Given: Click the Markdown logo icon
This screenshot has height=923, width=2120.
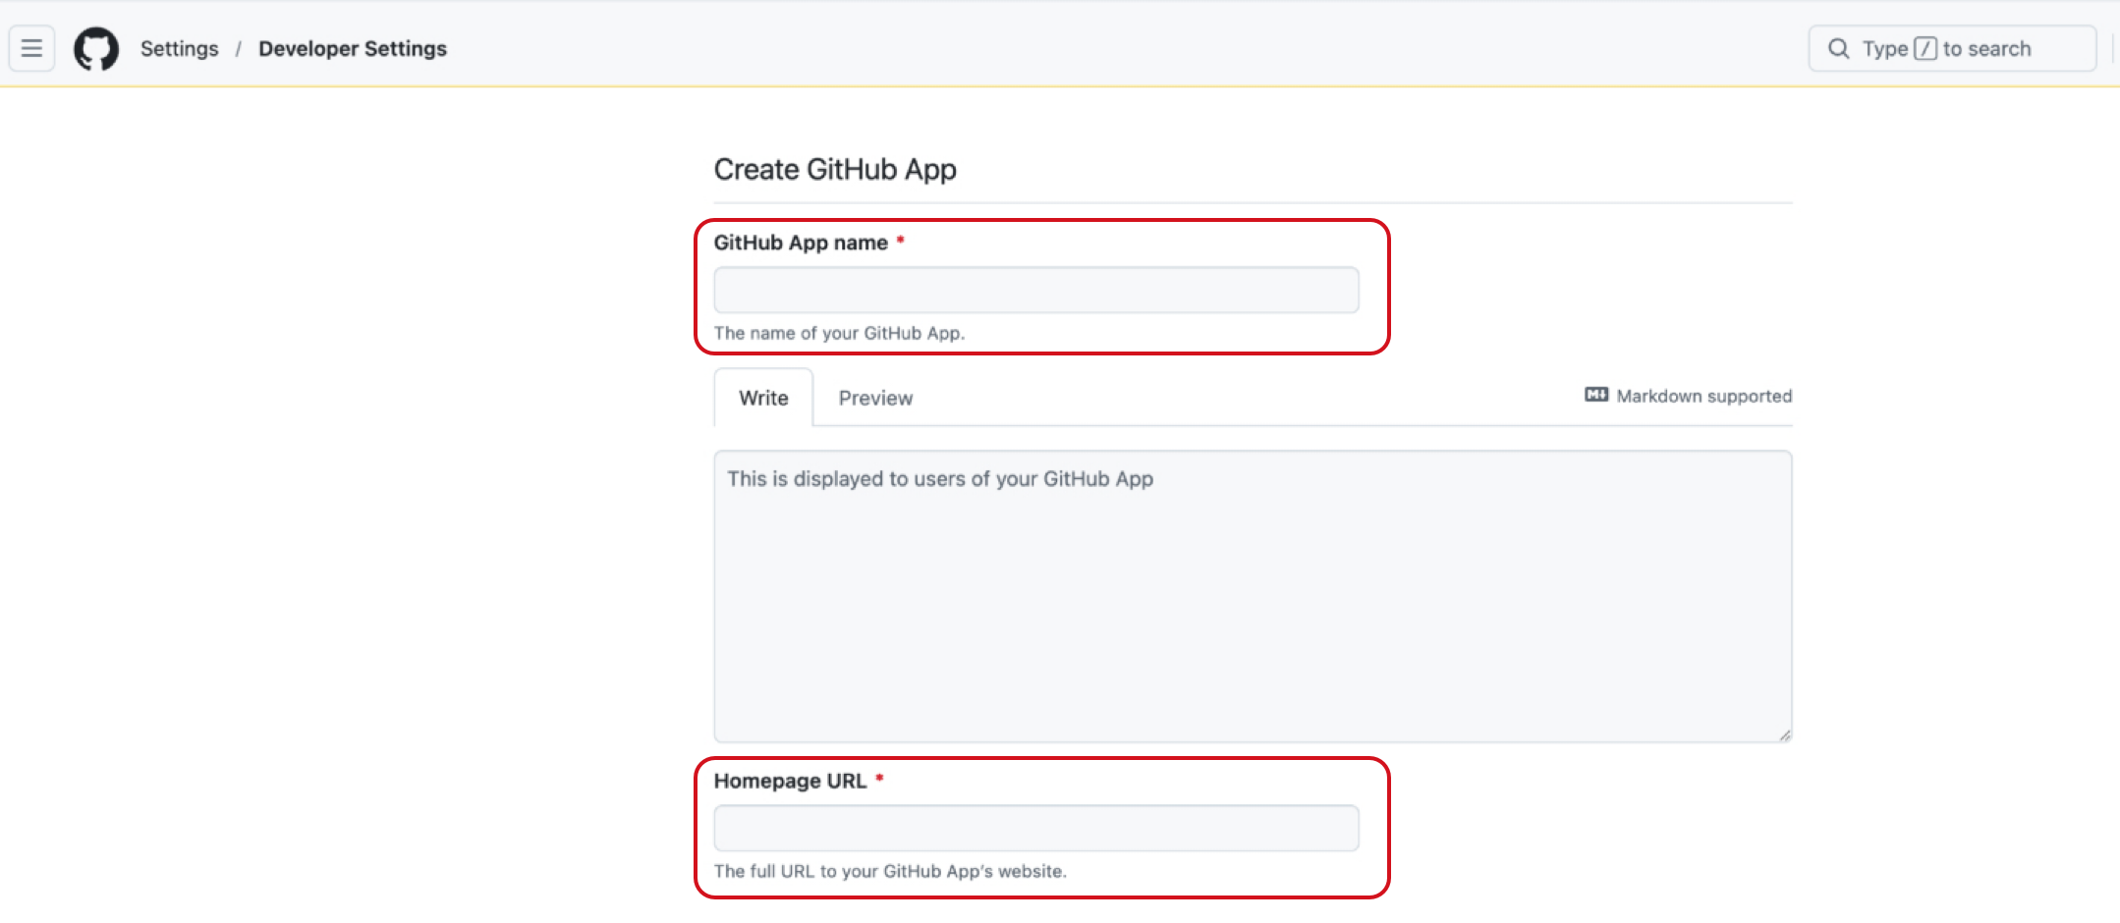Looking at the screenshot, I should (1596, 395).
